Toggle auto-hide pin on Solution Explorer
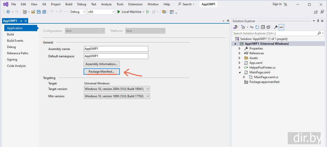This screenshot has height=147, width=327. coord(318,21)
